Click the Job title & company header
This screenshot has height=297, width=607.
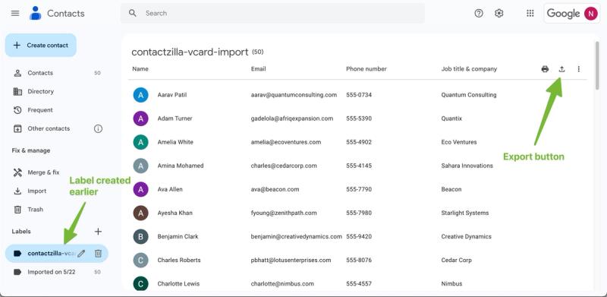pos(469,69)
